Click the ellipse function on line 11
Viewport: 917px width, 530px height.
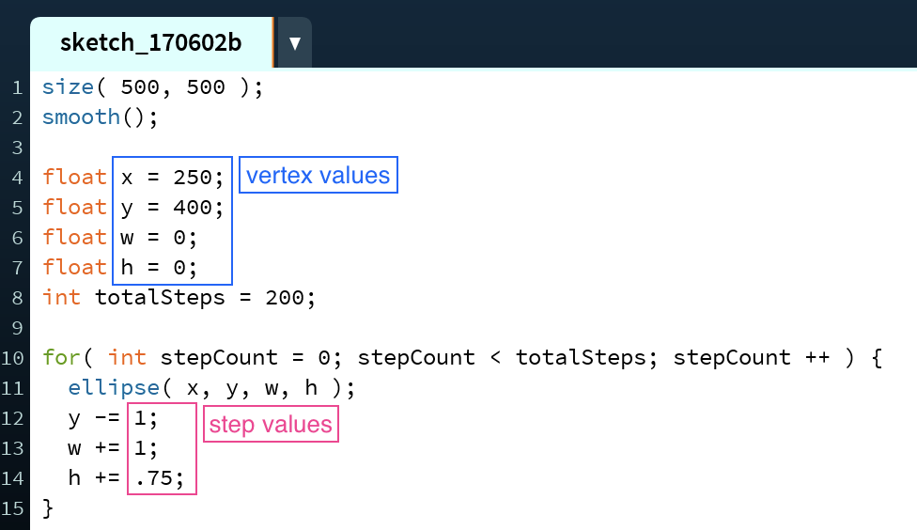tap(114, 387)
